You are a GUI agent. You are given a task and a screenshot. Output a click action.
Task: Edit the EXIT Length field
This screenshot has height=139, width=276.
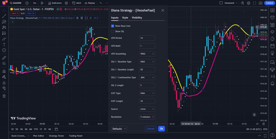[x=147, y=101]
